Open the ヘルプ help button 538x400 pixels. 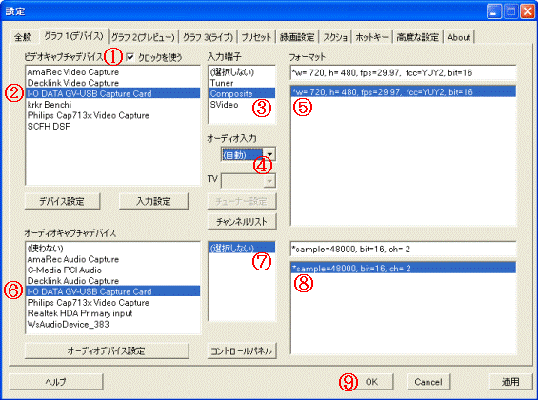(x=56, y=382)
